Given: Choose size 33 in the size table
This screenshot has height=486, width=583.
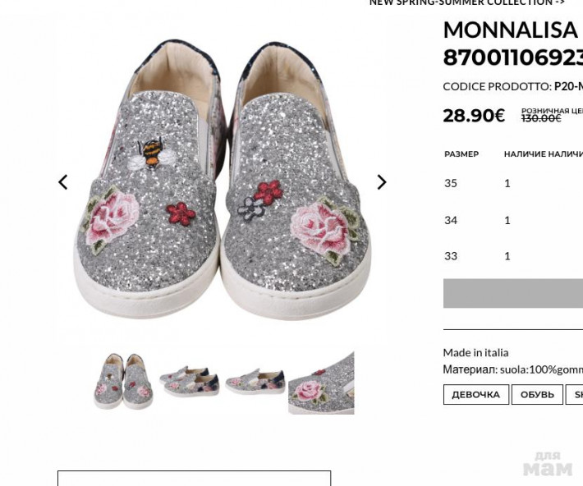Looking at the screenshot, I should 451,256.
